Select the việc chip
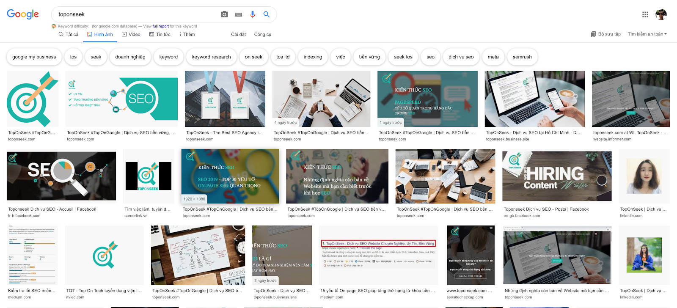Image resolution: width=677 pixels, height=308 pixels. (341, 57)
